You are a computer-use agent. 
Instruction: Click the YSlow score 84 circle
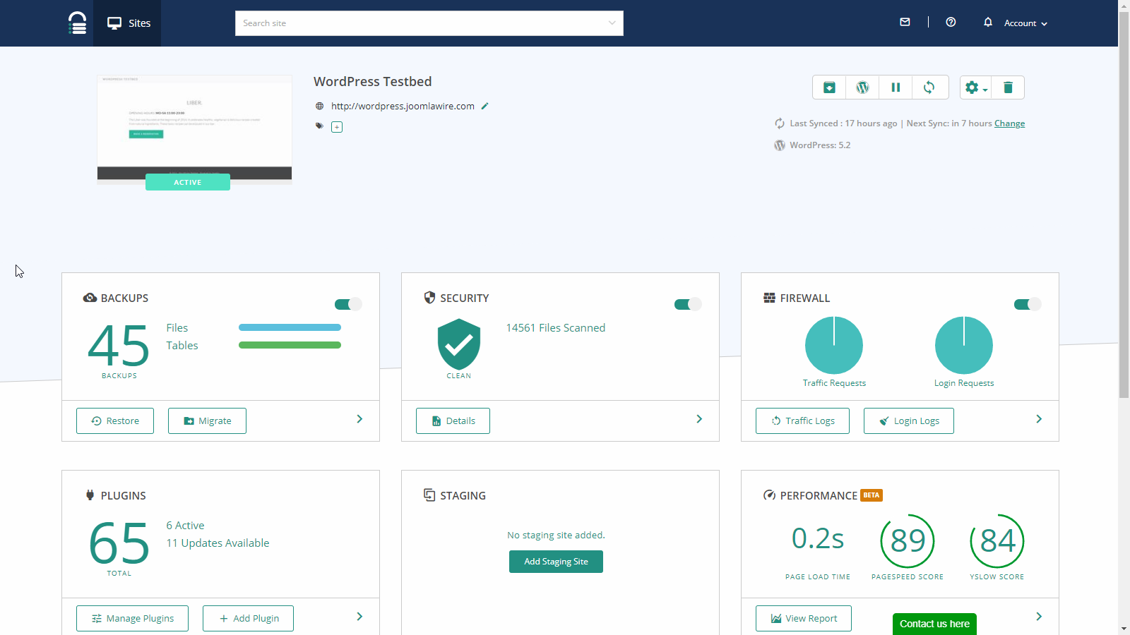(997, 541)
